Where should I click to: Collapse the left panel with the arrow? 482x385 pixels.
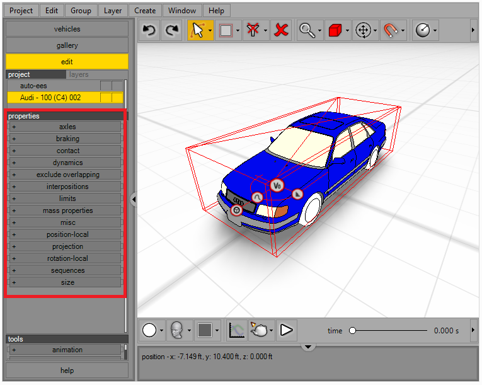[x=134, y=200]
